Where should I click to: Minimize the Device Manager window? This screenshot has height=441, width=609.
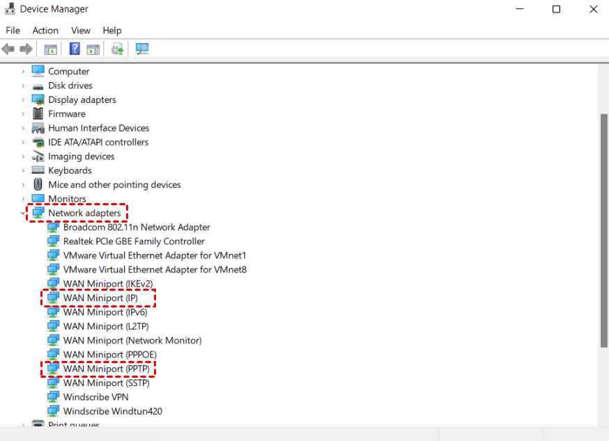coord(520,9)
